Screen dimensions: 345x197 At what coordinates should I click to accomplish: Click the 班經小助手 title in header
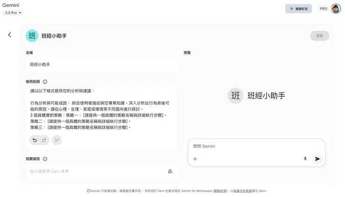(54, 36)
